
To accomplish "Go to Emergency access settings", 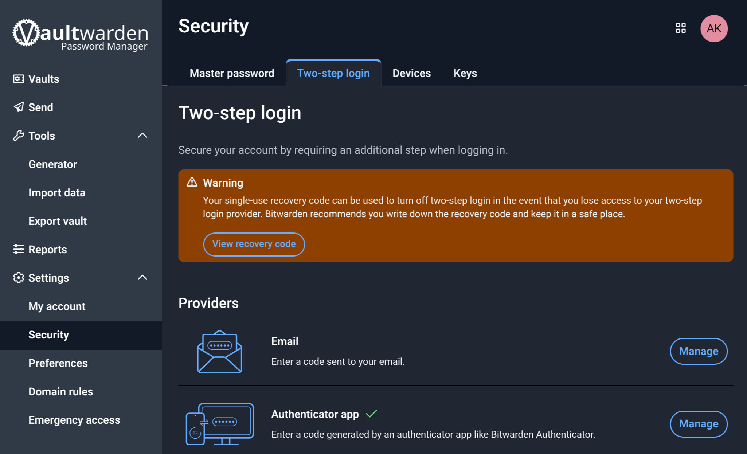I will (74, 420).
